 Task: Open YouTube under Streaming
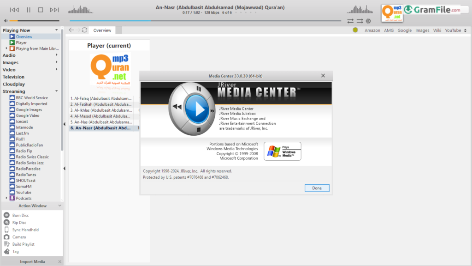[24, 193]
